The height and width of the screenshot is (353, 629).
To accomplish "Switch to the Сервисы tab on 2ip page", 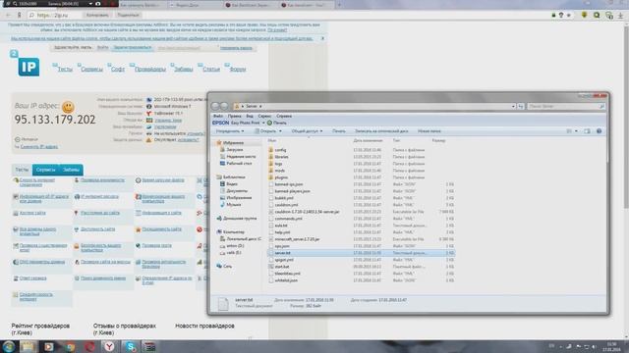I will coord(45,170).
